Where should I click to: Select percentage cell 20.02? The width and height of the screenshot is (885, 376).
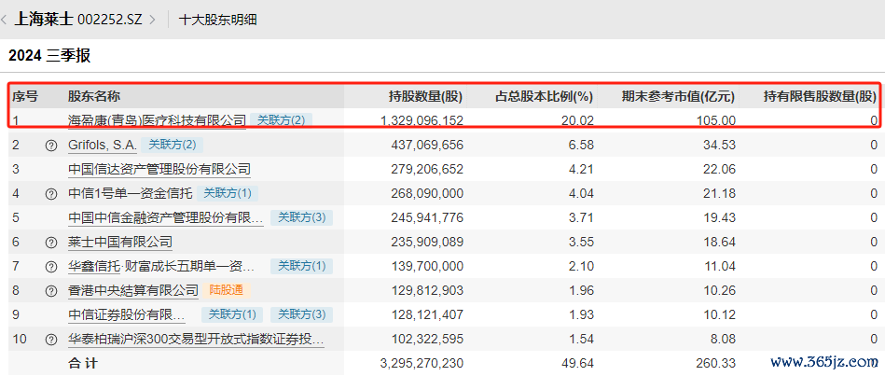click(x=579, y=120)
